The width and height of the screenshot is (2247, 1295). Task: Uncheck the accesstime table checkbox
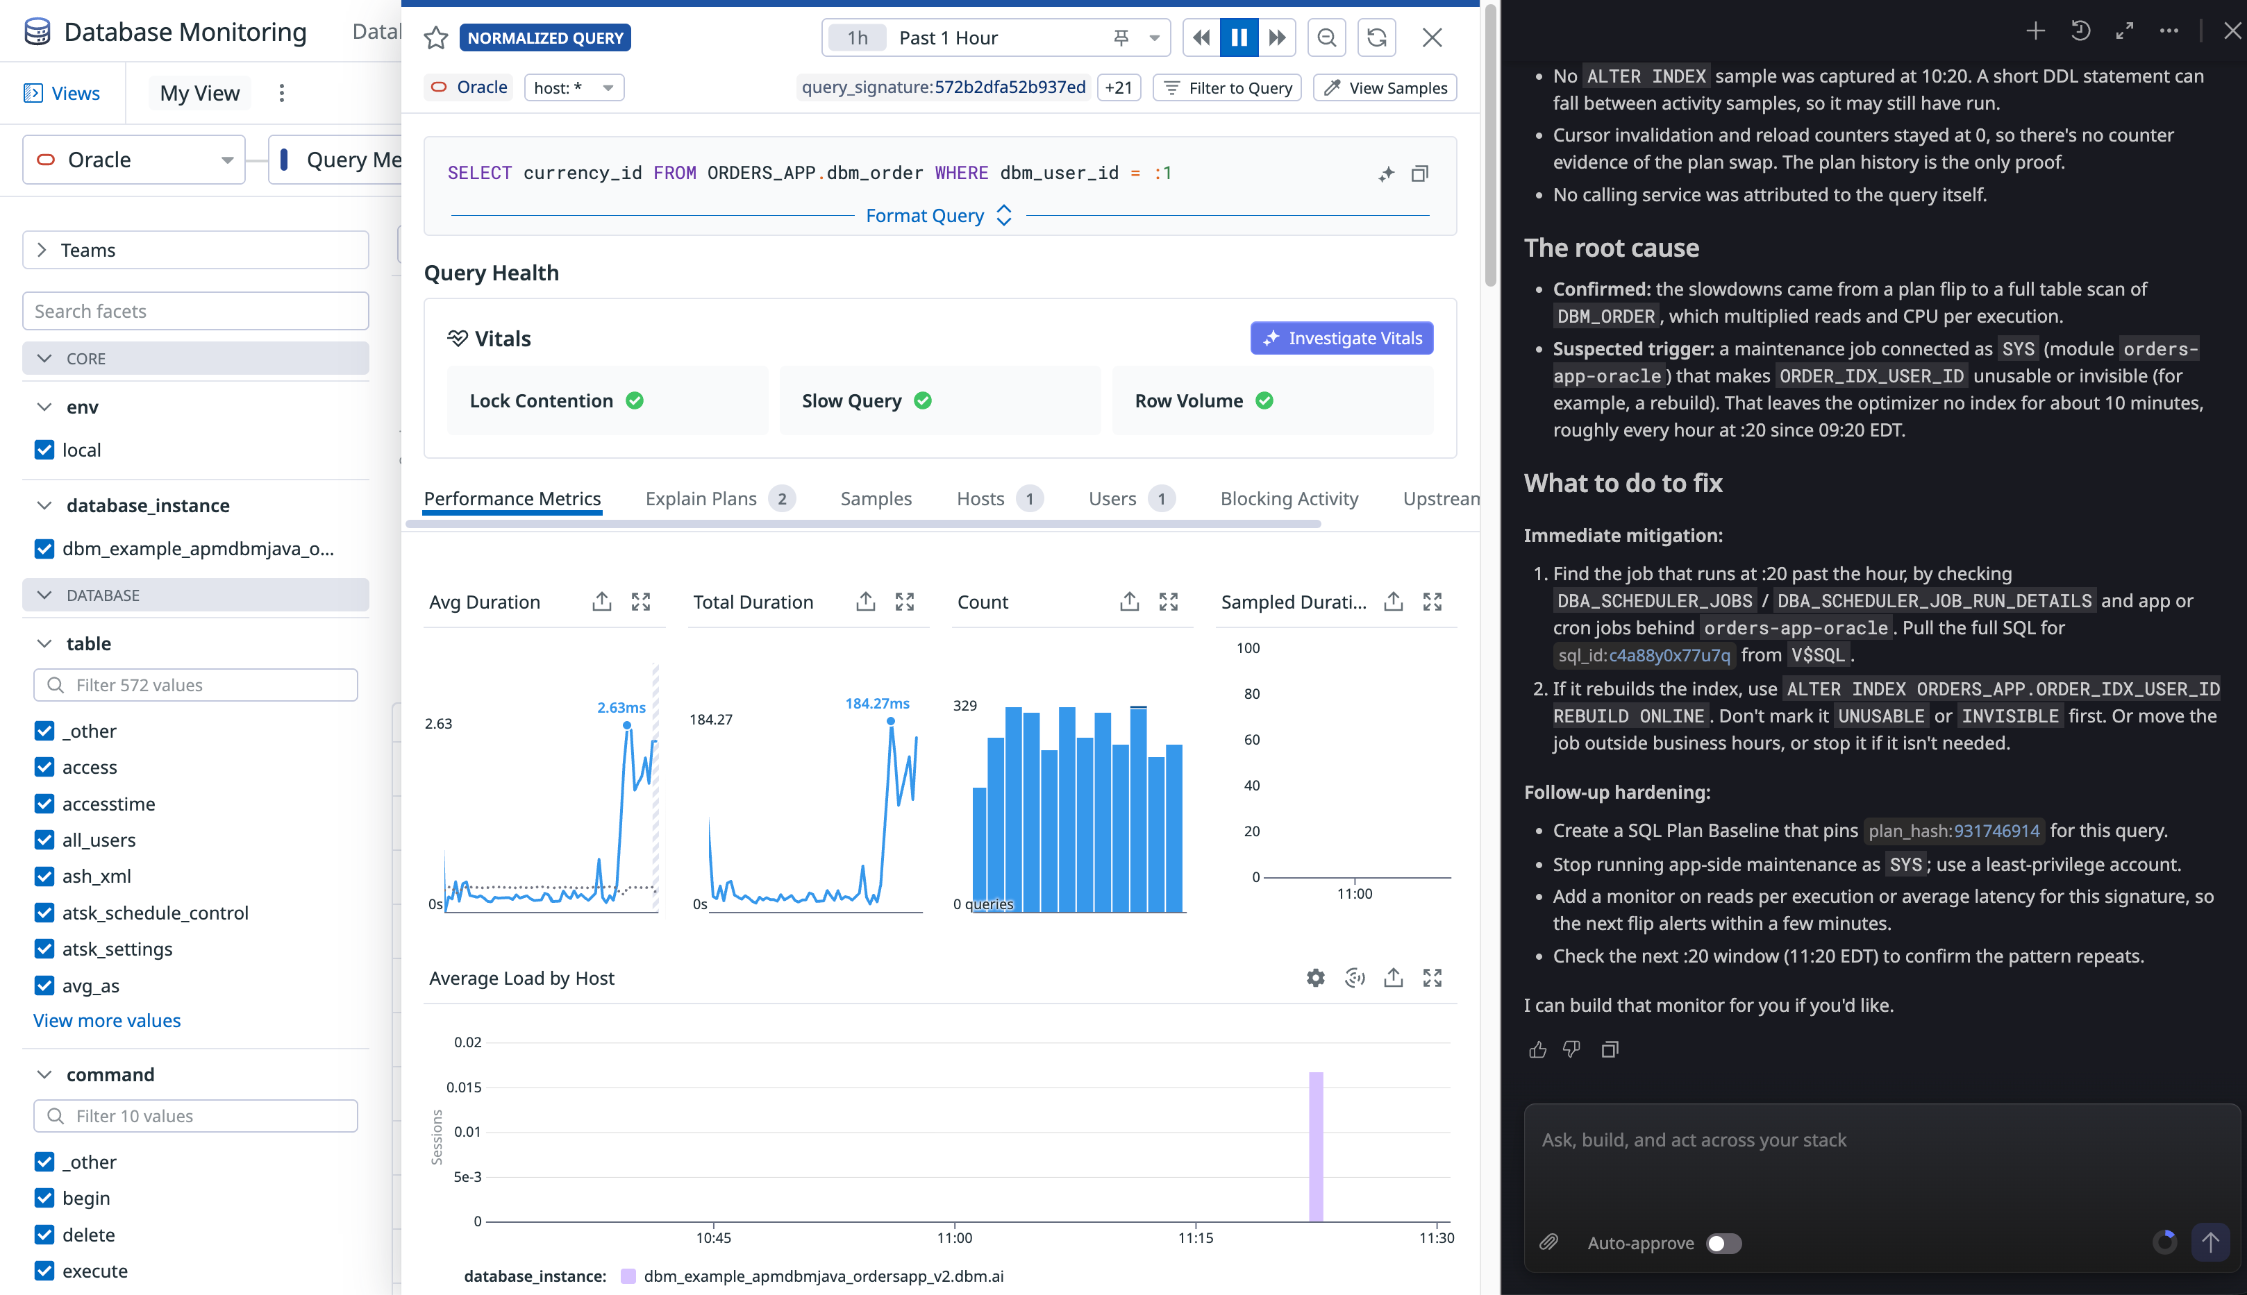(x=44, y=804)
